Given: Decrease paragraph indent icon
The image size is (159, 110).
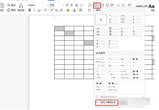Looking at the screenshot, I should (102, 5).
